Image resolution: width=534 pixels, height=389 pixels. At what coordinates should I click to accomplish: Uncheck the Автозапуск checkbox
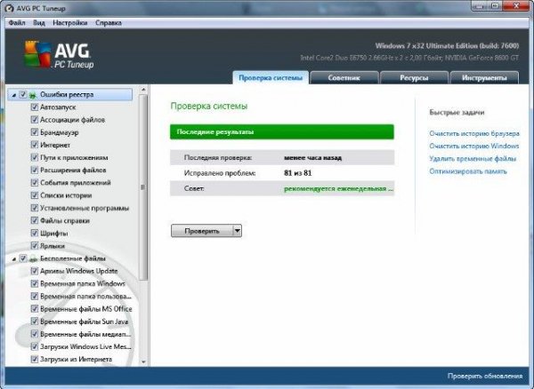(x=34, y=107)
